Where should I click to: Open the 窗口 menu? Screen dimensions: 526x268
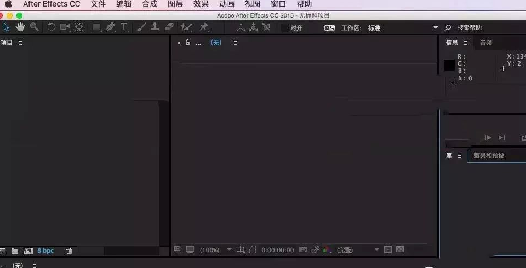point(278,4)
